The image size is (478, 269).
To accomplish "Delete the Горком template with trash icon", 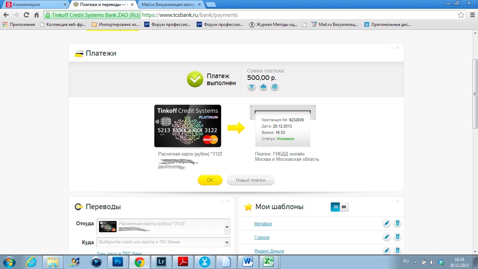I will point(397,237).
